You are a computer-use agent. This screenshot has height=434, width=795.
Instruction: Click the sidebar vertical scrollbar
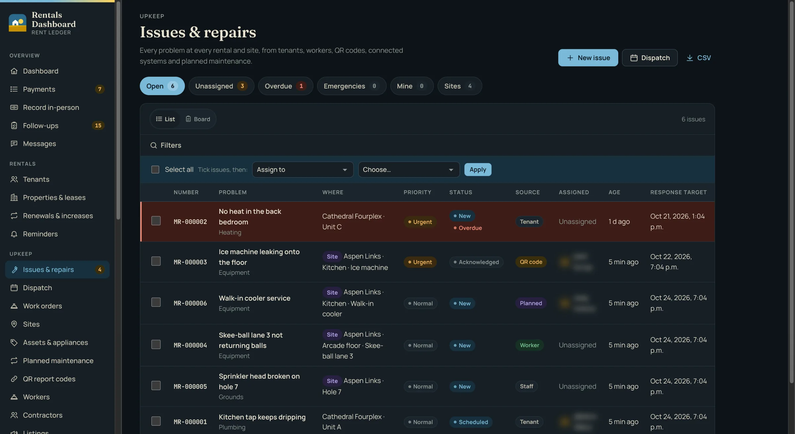click(118, 110)
